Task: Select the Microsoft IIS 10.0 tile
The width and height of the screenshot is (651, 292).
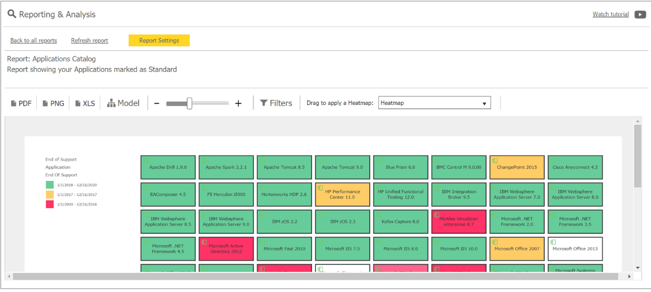Action: 459,249
